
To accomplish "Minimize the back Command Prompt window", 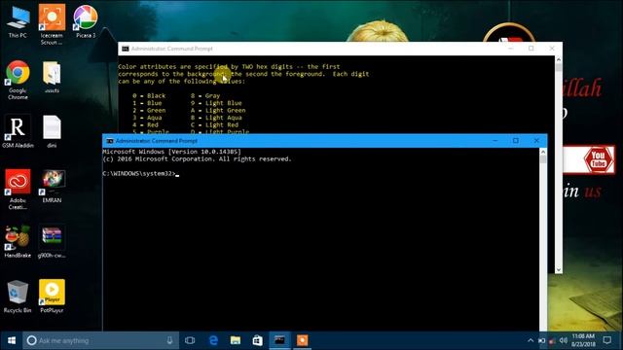I will [510, 49].
